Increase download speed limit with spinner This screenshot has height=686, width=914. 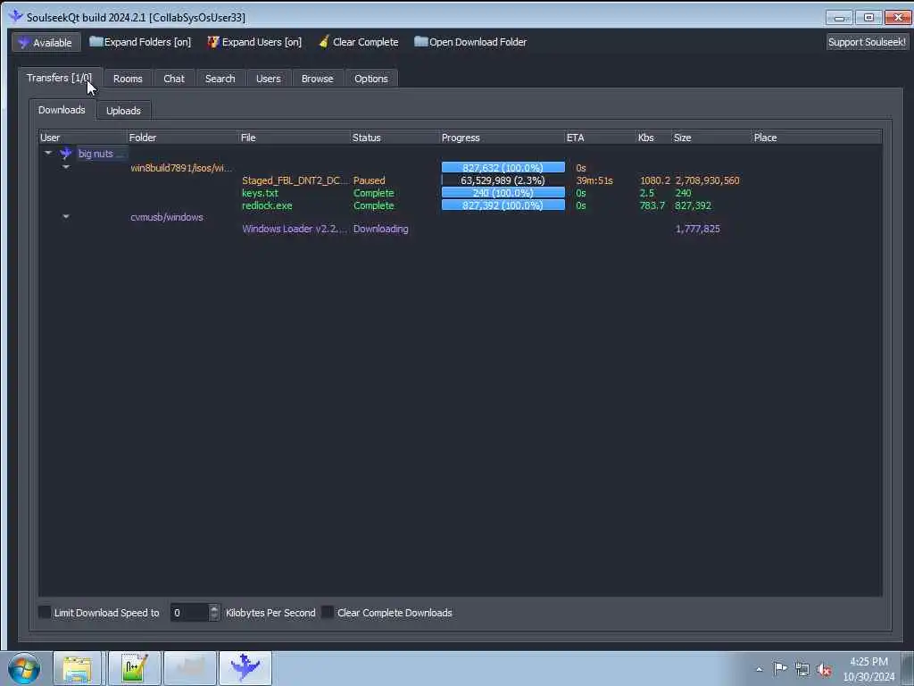[x=214, y=608]
